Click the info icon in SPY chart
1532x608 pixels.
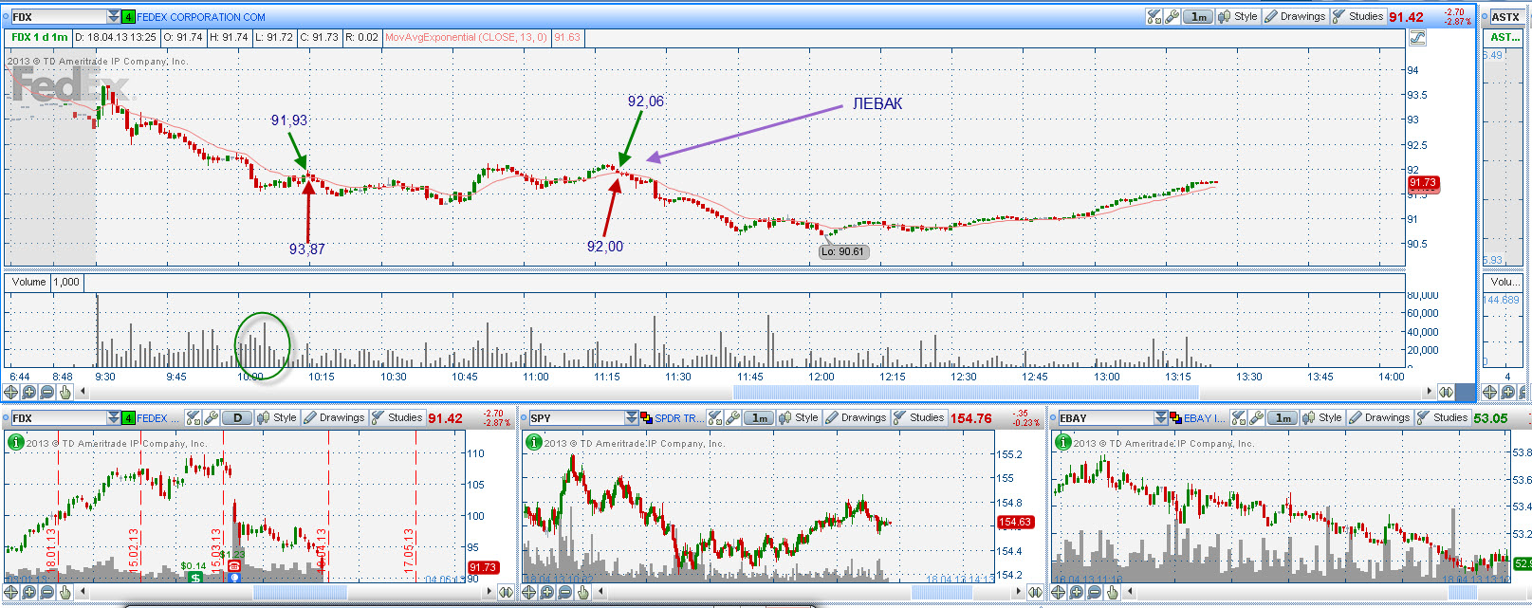[534, 442]
